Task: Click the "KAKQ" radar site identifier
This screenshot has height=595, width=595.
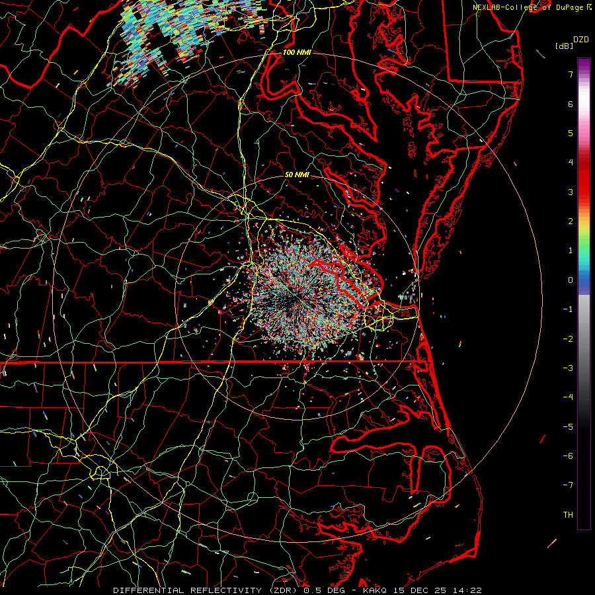Action: point(375,590)
